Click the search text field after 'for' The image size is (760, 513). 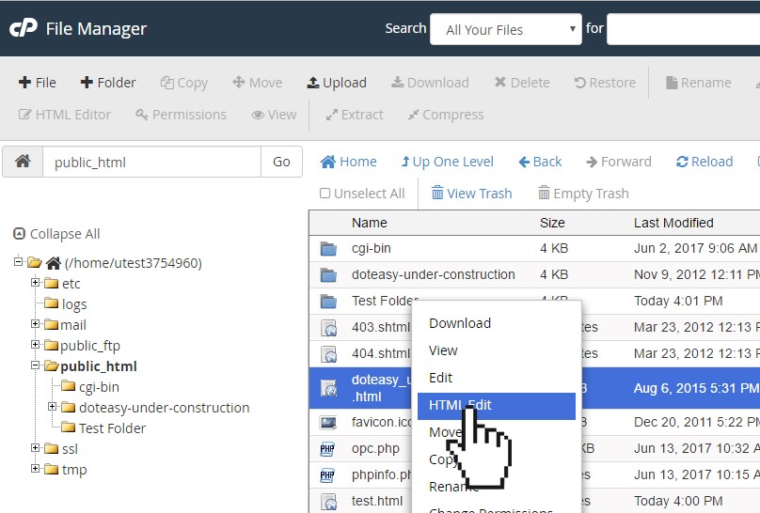[684, 29]
